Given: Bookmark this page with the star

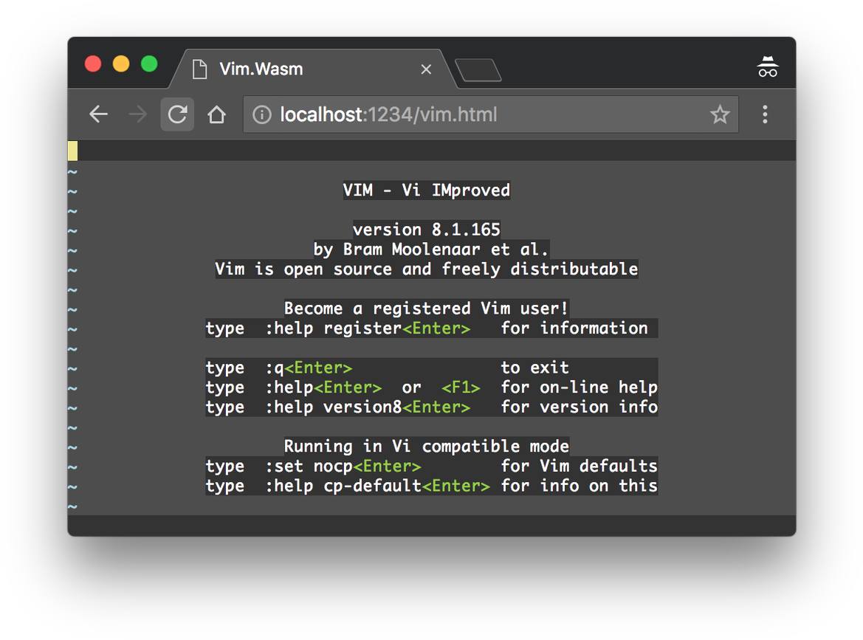Looking at the screenshot, I should pos(719,114).
